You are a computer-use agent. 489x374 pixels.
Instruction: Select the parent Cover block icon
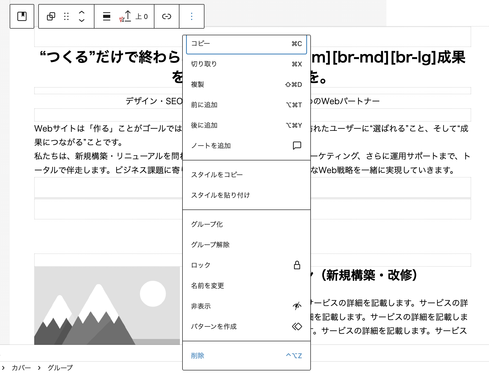tap(22, 16)
